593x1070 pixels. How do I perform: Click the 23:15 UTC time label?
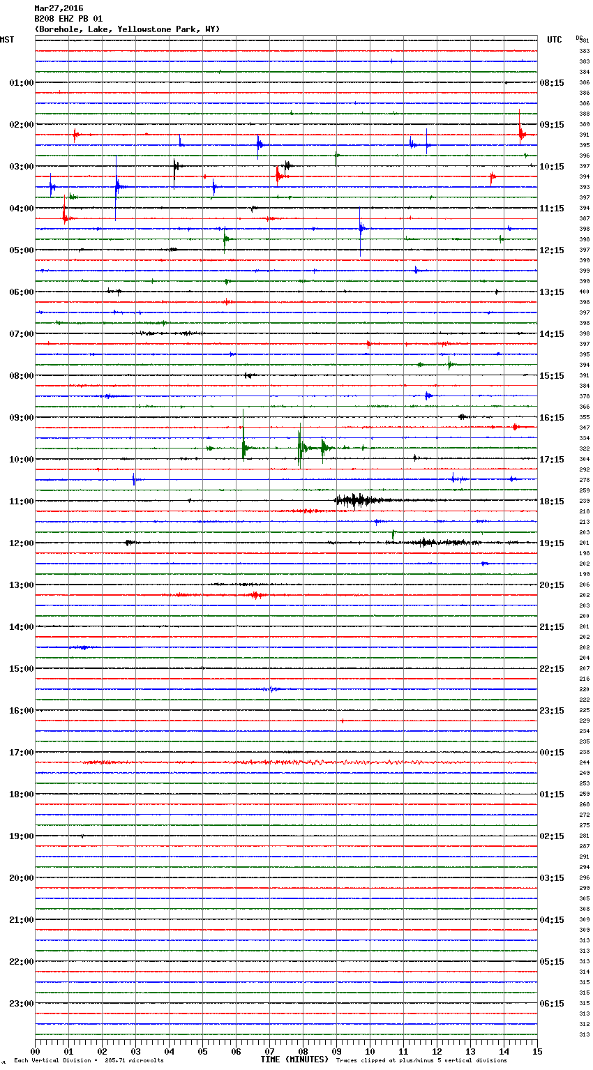(552, 711)
